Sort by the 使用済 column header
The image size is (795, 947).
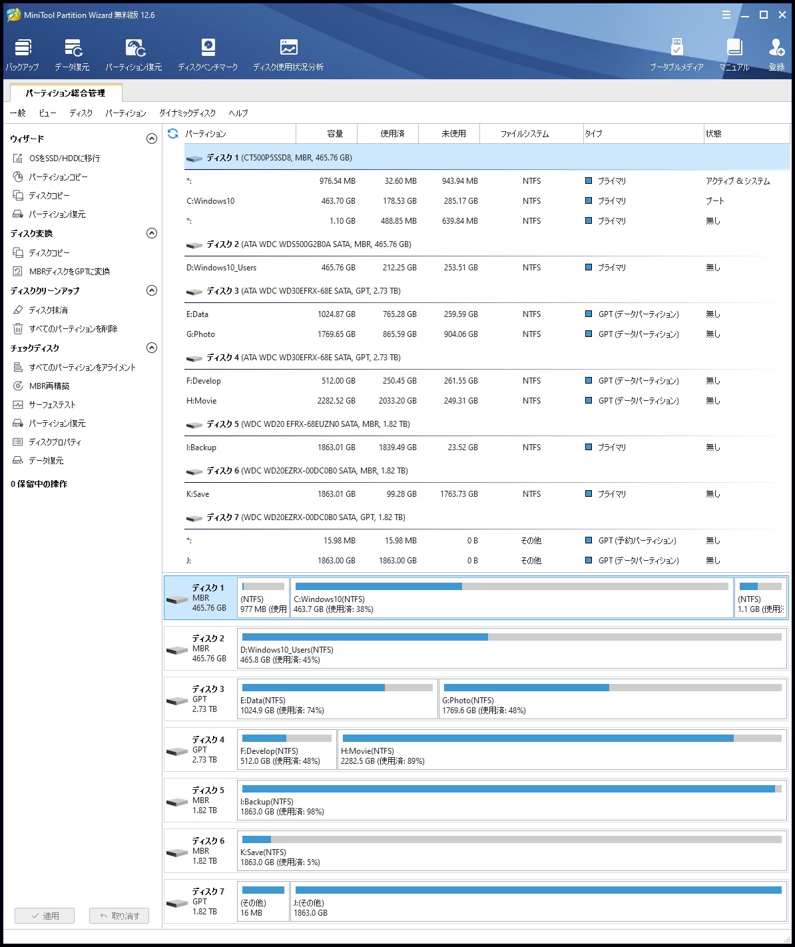click(388, 133)
